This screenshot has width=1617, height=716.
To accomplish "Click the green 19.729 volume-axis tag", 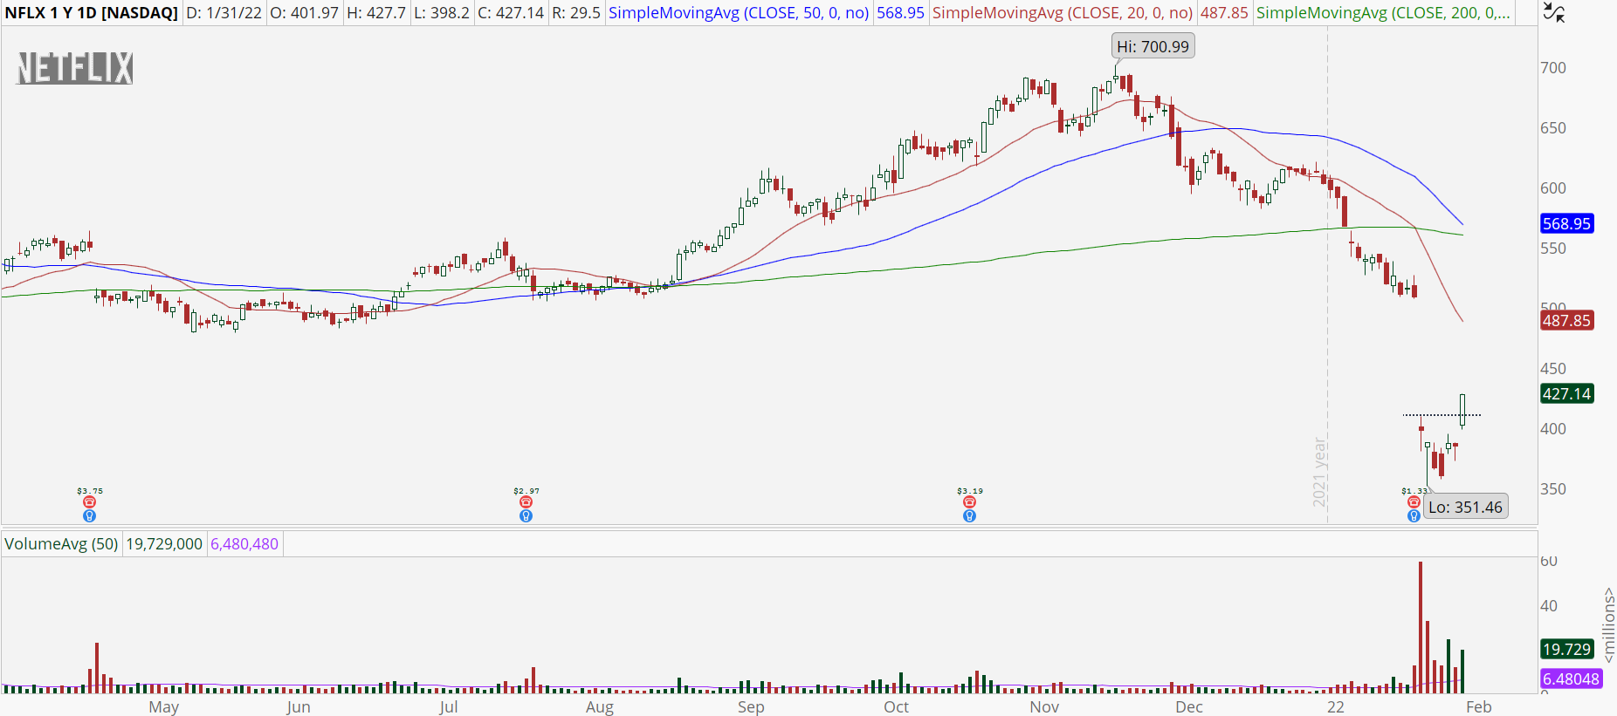I will click(1567, 649).
